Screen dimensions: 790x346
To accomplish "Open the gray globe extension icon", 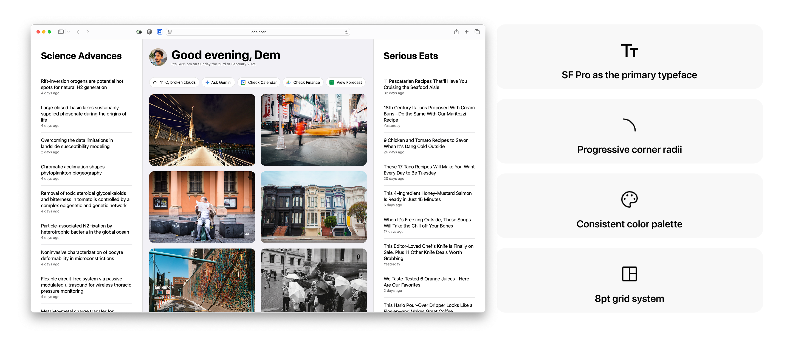I will coord(149,32).
